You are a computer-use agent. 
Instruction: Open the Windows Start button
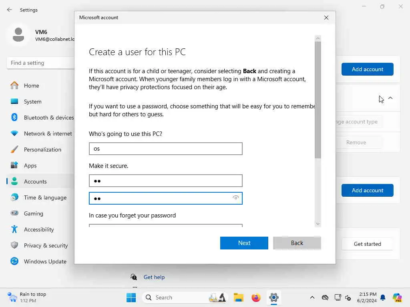point(131,297)
